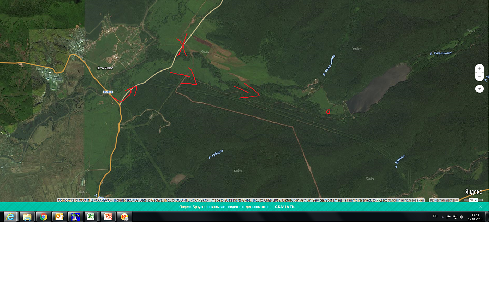Click the my-location arrow button

pyautogui.click(x=480, y=89)
